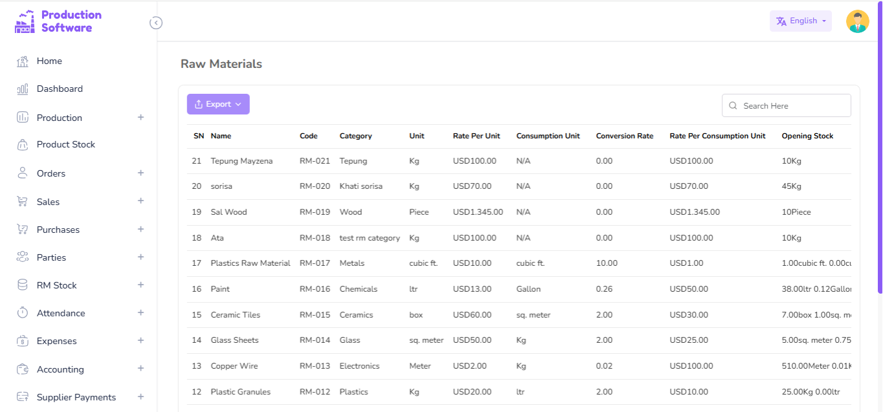Select the Purchases cart icon
883x412 pixels.
click(21, 229)
